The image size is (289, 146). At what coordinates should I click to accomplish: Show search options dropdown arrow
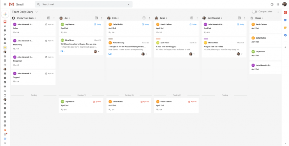pyautogui.click(x=128, y=4)
